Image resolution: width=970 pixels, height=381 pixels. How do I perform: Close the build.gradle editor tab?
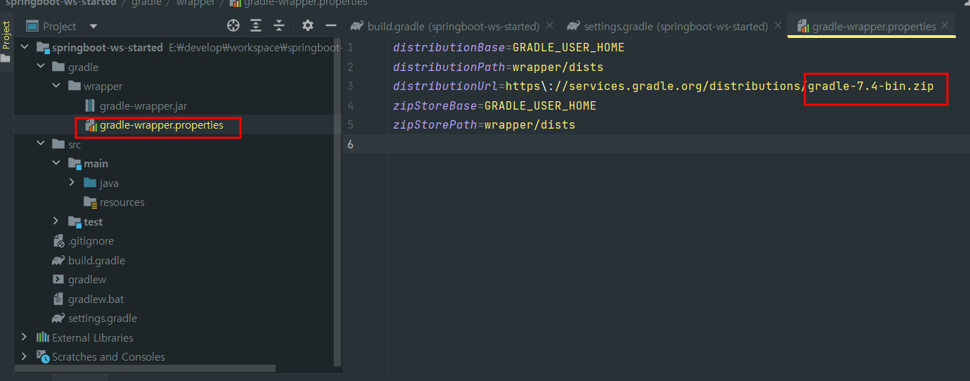pyautogui.click(x=550, y=26)
